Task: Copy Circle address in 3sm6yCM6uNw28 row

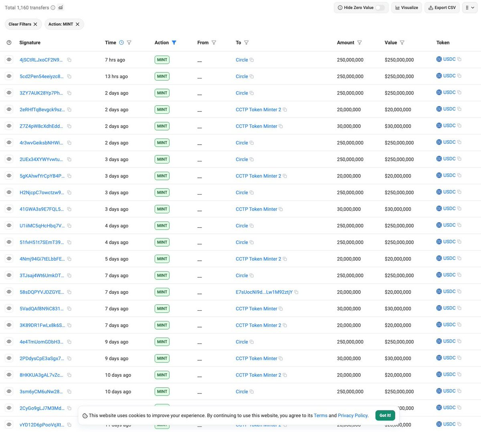Action: coord(252,392)
